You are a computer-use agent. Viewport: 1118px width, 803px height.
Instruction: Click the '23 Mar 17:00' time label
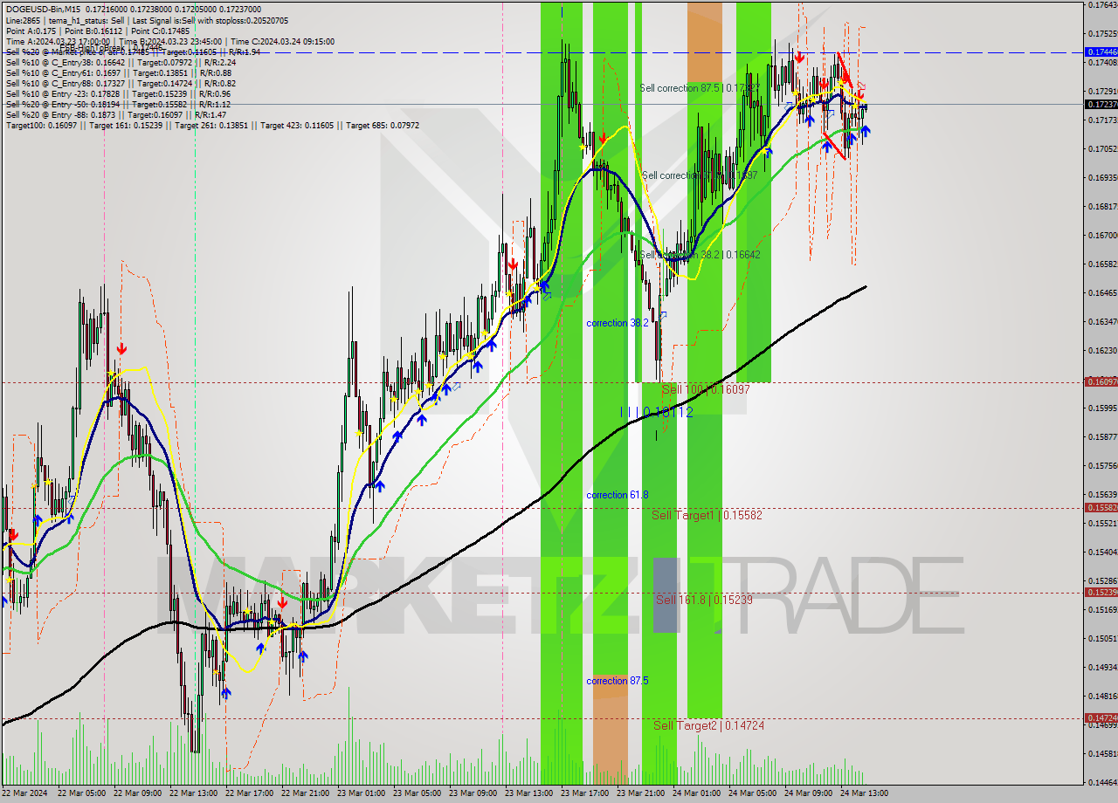coord(585,793)
